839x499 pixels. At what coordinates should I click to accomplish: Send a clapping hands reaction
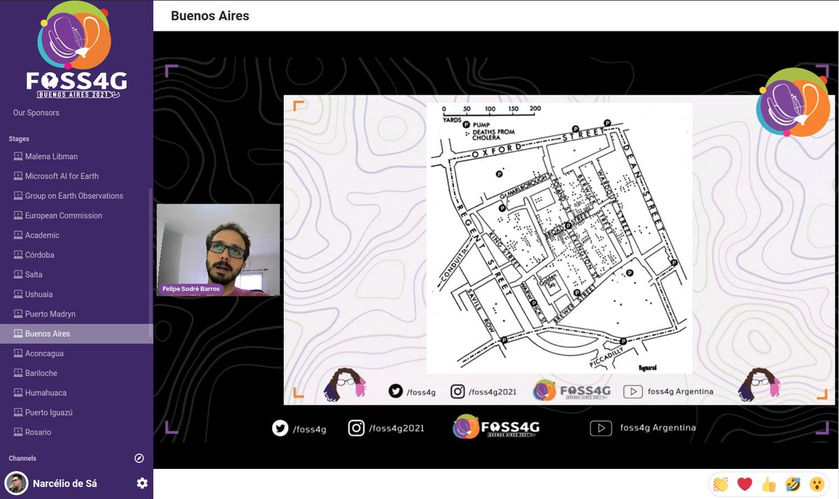click(721, 484)
